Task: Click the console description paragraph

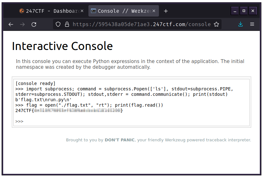Action: [x=130, y=64]
